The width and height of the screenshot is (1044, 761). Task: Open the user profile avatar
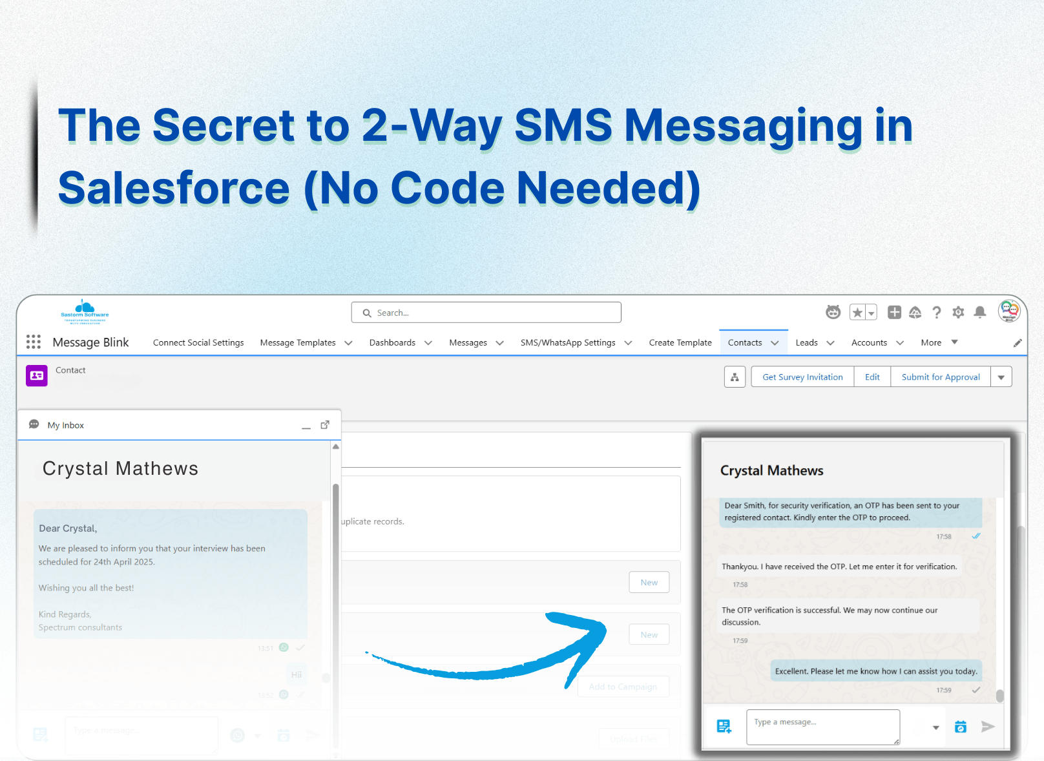(x=1009, y=311)
